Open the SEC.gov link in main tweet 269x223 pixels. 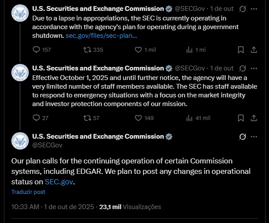(59, 182)
